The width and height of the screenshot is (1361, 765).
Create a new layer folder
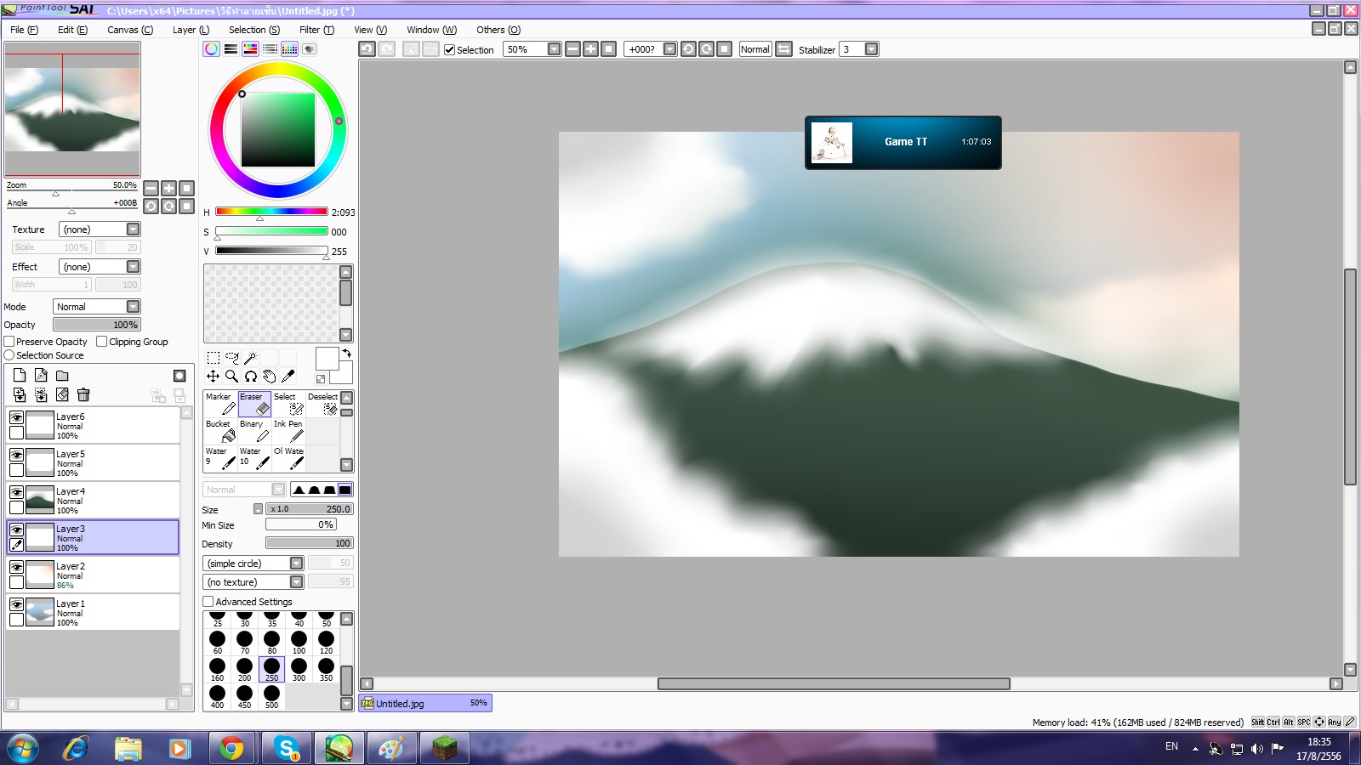tap(62, 376)
